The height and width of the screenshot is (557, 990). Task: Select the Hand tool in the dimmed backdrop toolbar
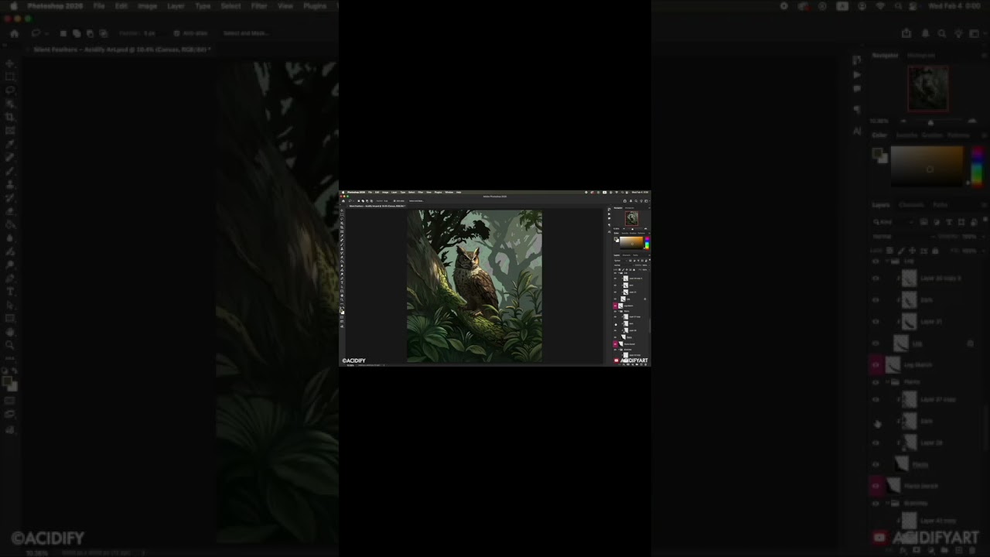10,332
